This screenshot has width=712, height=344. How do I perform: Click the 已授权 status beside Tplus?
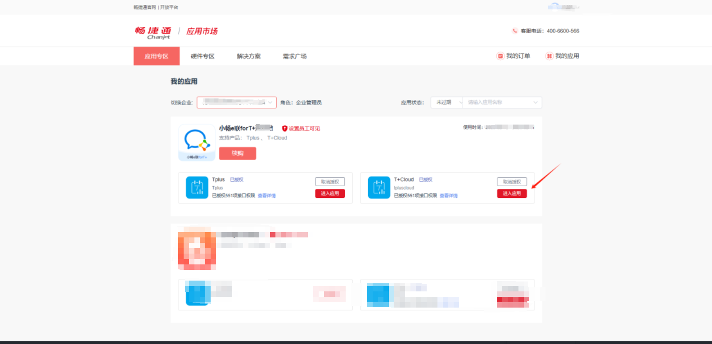(x=237, y=180)
